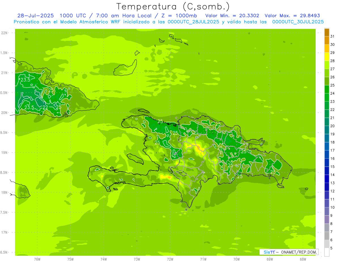Viewport: 340px width, 263px height.
Task: Click the '17N' latitude axis label
Action: pos(5,232)
